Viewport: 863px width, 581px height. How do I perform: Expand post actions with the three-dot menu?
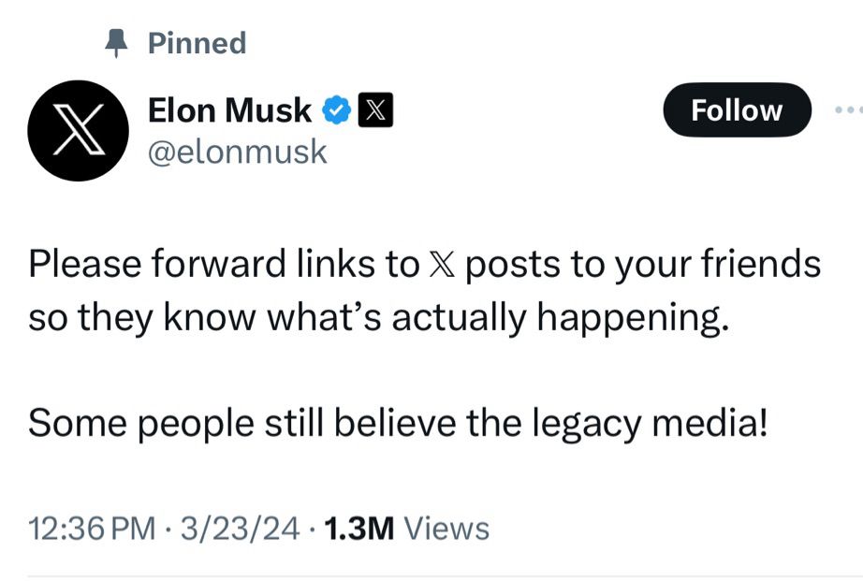click(x=851, y=109)
